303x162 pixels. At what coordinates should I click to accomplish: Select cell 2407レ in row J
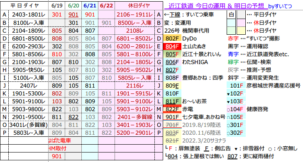point(28,86)
